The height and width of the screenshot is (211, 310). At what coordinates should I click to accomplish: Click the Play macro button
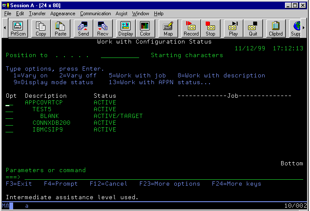(x=233, y=29)
